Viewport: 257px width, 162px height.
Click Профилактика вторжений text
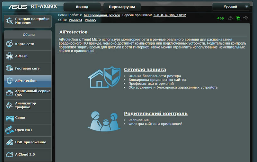tap(151, 84)
